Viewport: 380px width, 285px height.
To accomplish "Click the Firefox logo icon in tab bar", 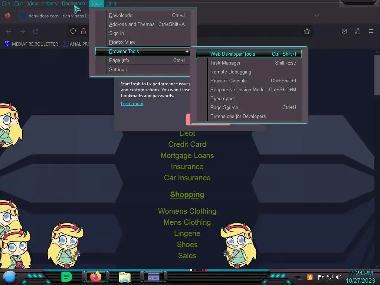I will coord(7,16).
